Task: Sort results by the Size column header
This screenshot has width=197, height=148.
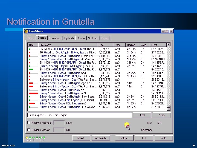Action: click(x=105, y=45)
